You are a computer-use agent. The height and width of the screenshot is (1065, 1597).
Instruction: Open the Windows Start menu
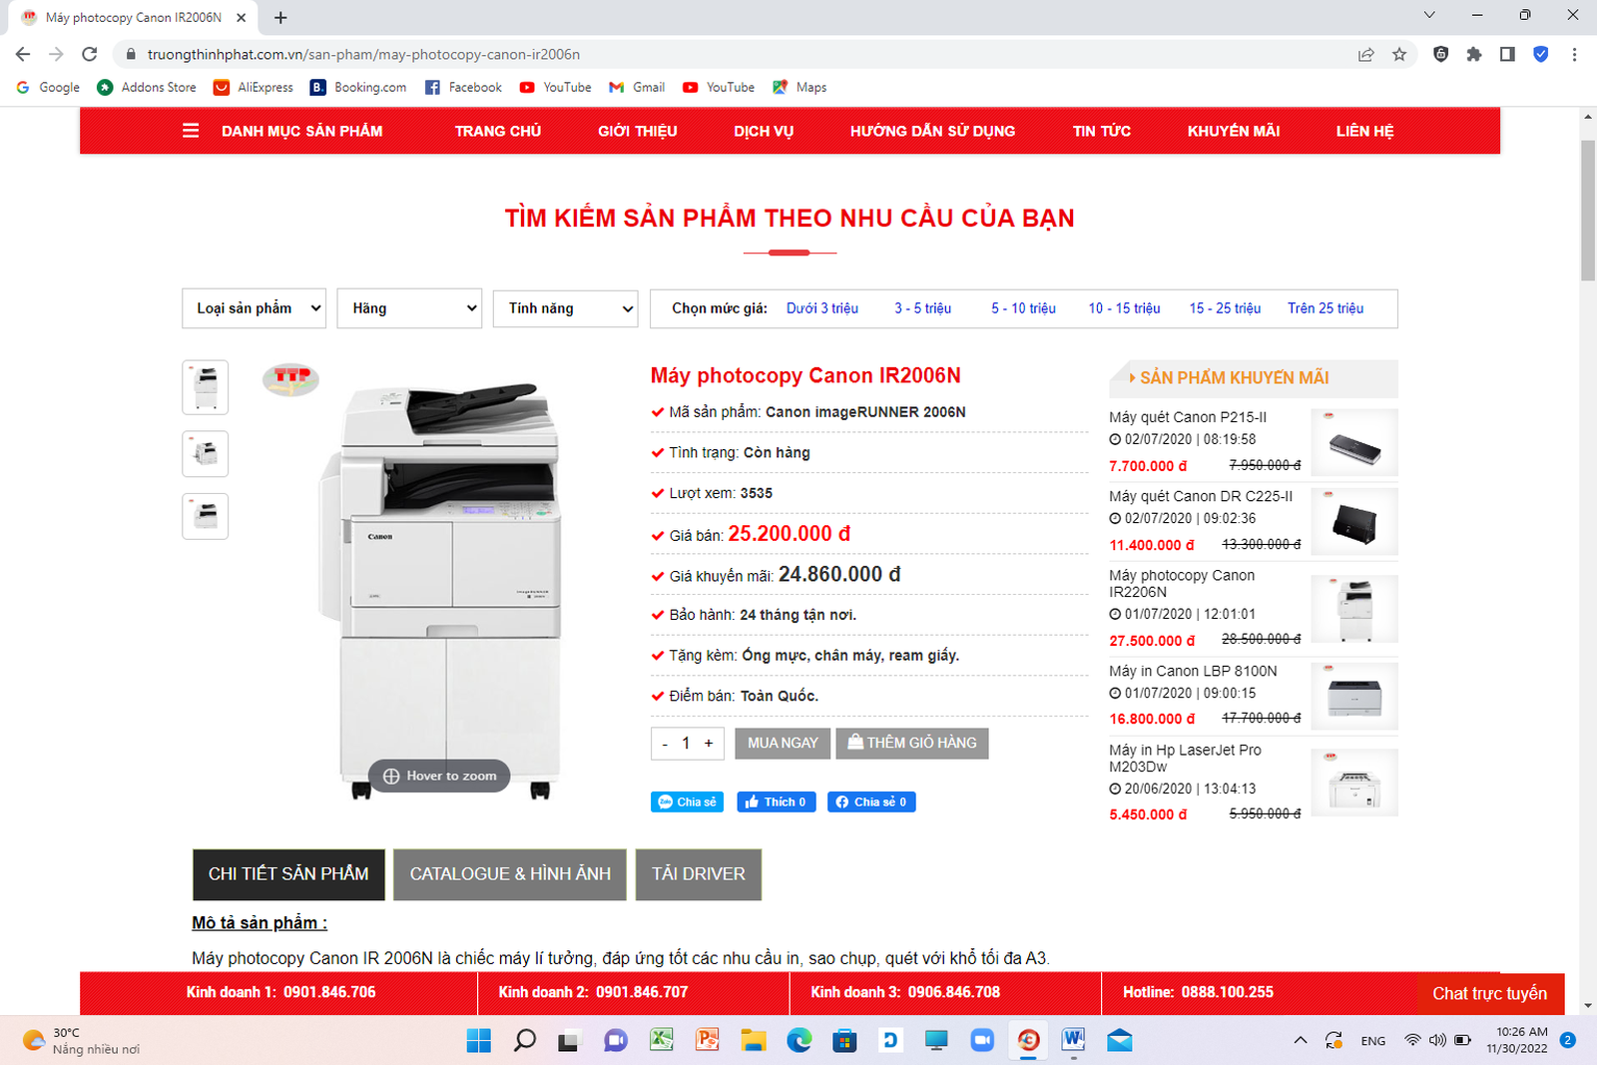[479, 1040]
